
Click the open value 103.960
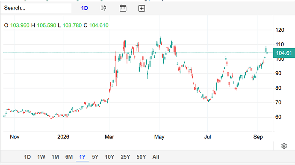[20, 25]
